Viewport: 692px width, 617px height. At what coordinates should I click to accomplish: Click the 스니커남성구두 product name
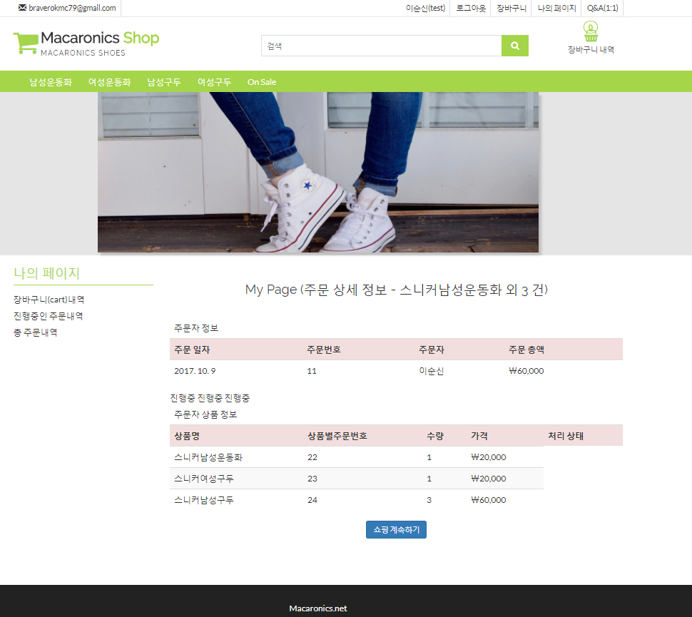pyautogui.click(x=204, y=500)
